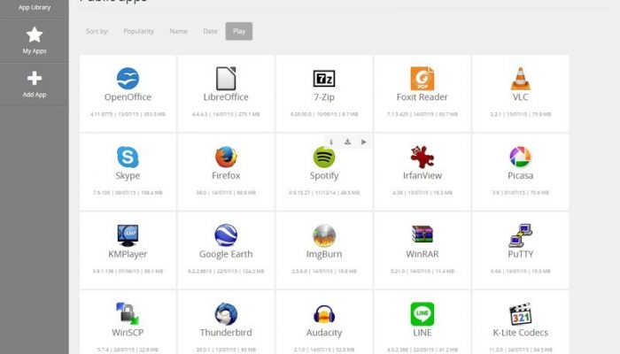The height and width of the screenshot is (354, 620).
Task: Click the version details line under 7-Zip
Action: pyautogui.click(x=324, y=114)
